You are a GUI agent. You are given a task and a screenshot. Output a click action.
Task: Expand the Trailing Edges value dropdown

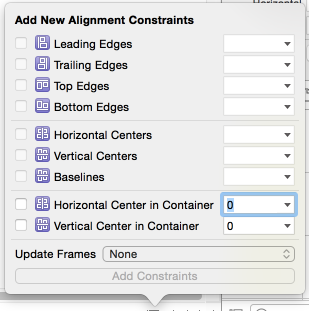(x=287, y=65)
